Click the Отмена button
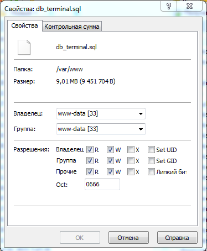207x251 pixels. tap(128, 238)
